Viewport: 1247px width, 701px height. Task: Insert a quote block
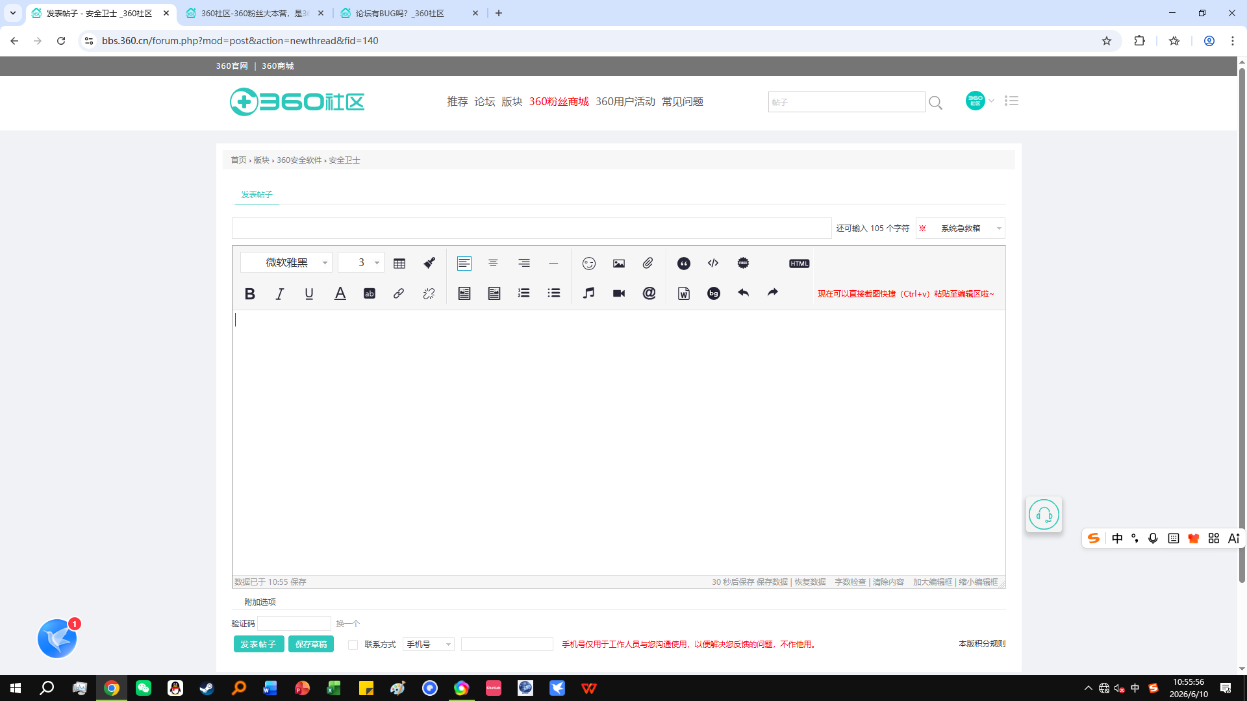[x=684, y=264]
